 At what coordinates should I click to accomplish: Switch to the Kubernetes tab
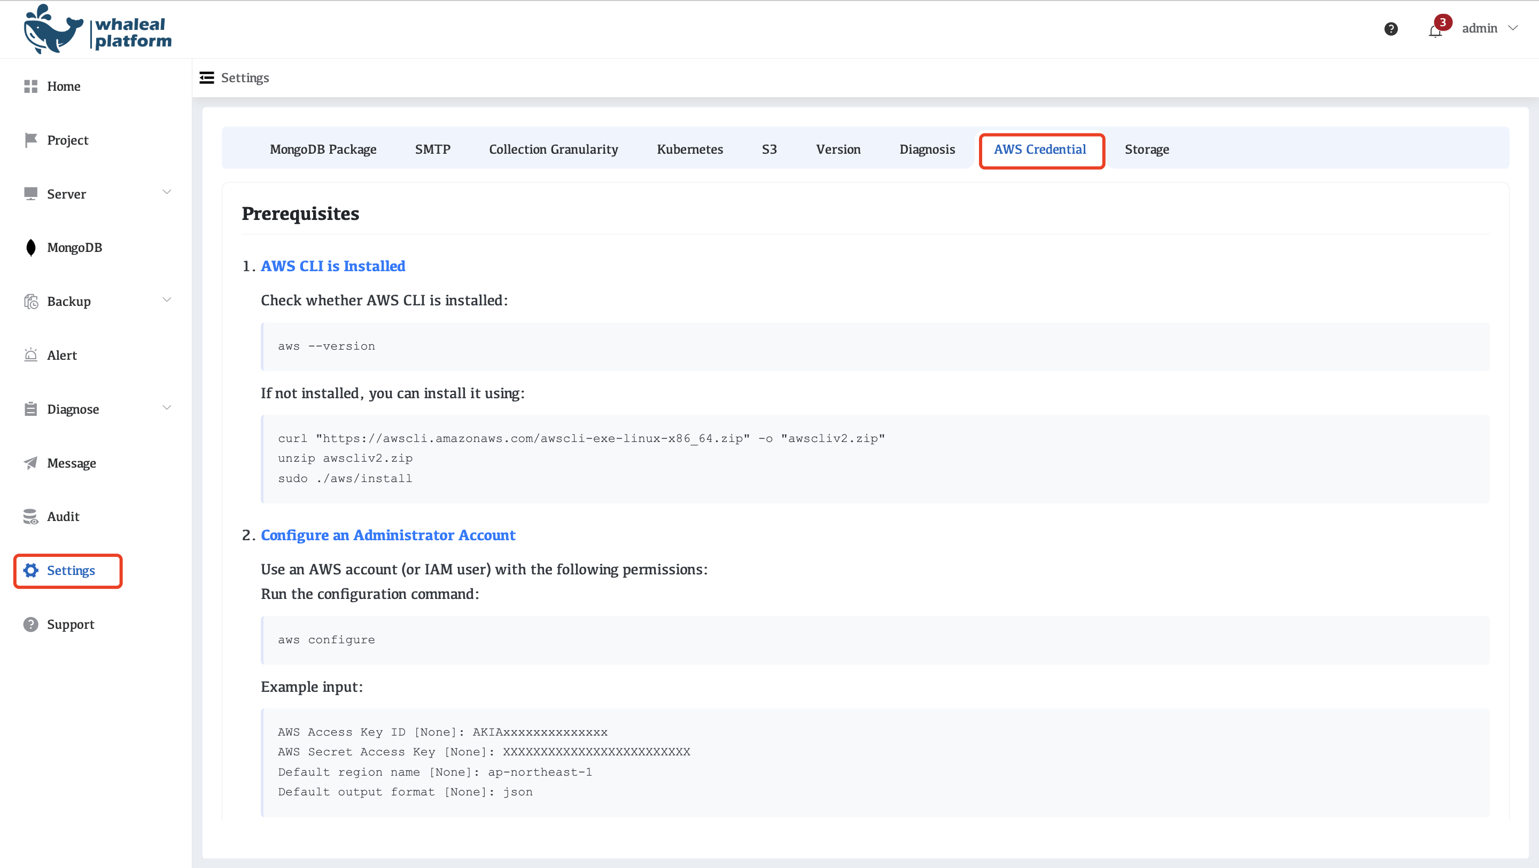coord(689,149)
